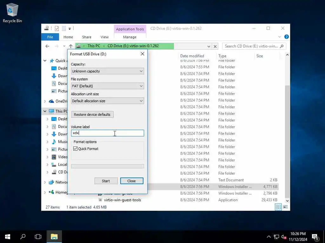Open the File menu tab
The height and width of the screenshot is (243, 325).
point(50,37)
